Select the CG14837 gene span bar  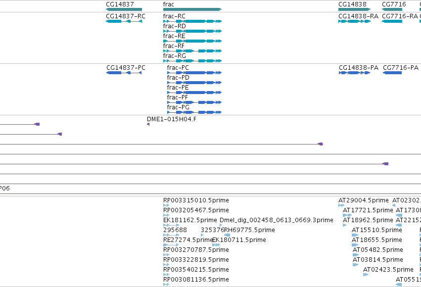pyautogui.click(x=124, y=9)
